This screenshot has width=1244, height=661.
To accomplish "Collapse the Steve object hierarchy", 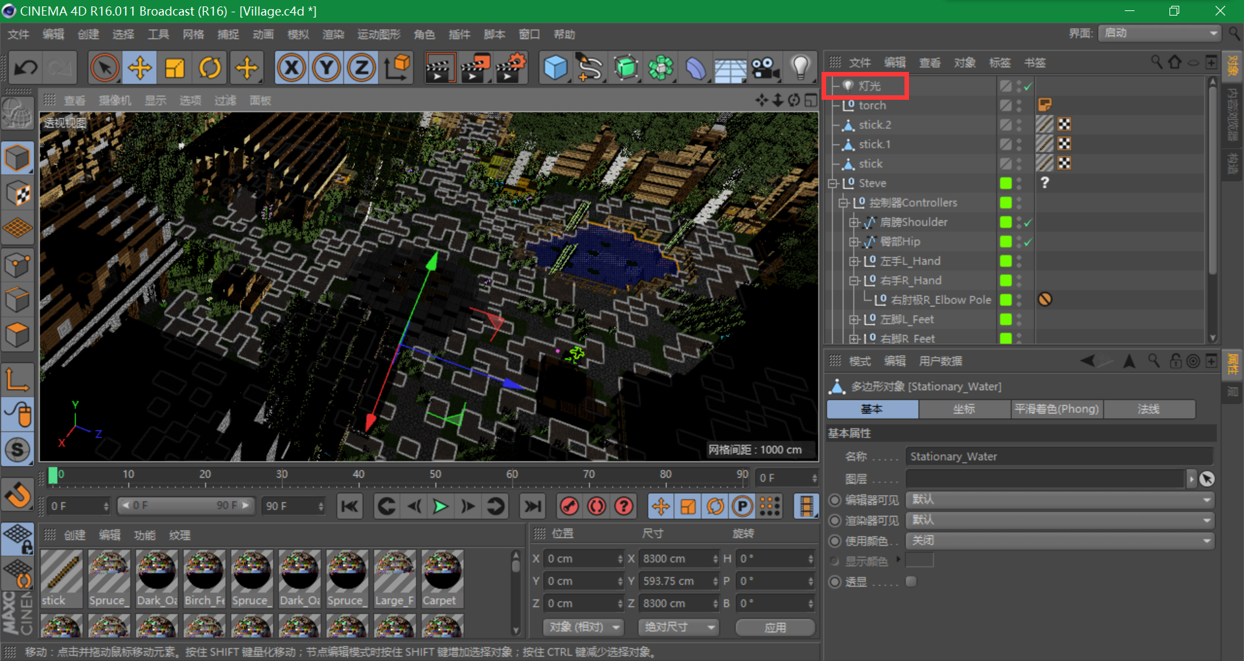I will coord(833,183).
